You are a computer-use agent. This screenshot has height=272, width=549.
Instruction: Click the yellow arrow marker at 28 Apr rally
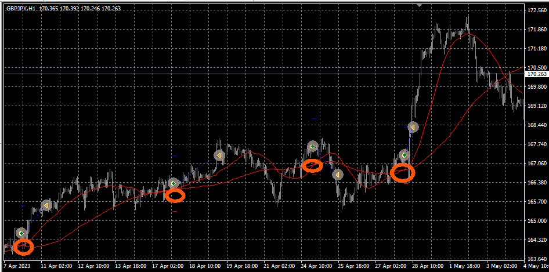pos(413,126)
